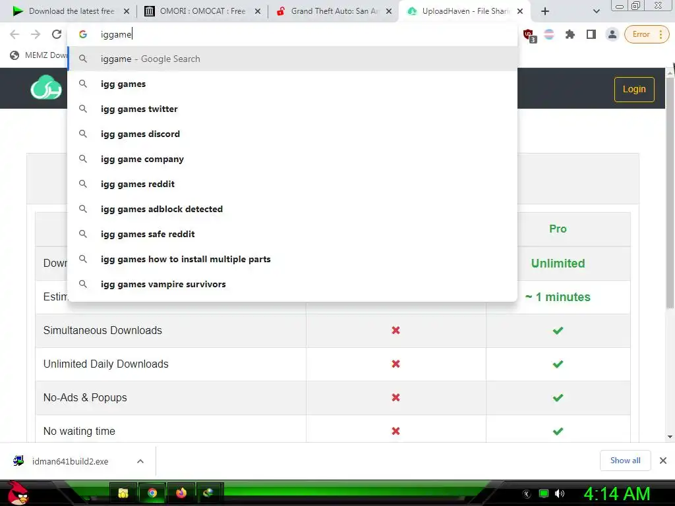Choose 'igg games adblock detected' suggestion
The width and height of the screenshot is (675, 506).
(293, 209)
